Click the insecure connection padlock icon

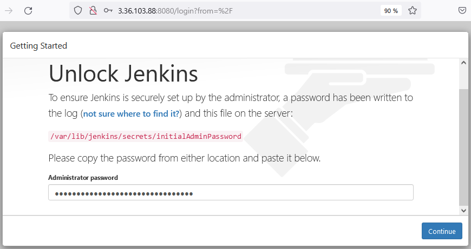tap(93, 11)
